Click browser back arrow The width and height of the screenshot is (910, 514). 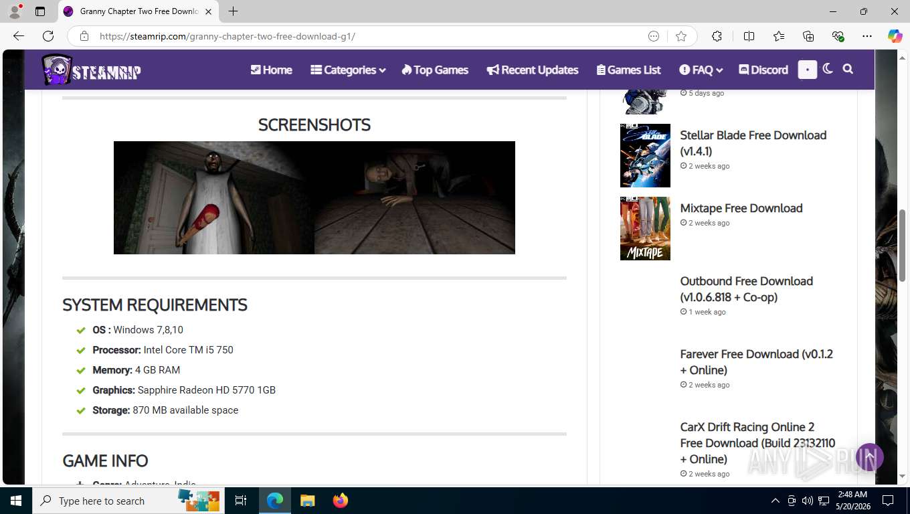tap(19, 36)
